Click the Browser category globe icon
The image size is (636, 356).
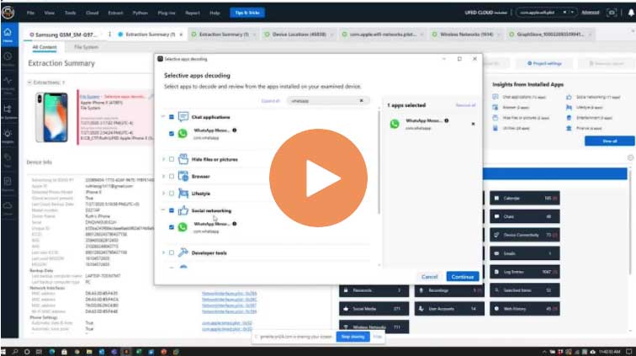pyautogui.click(x=183, y=176)
